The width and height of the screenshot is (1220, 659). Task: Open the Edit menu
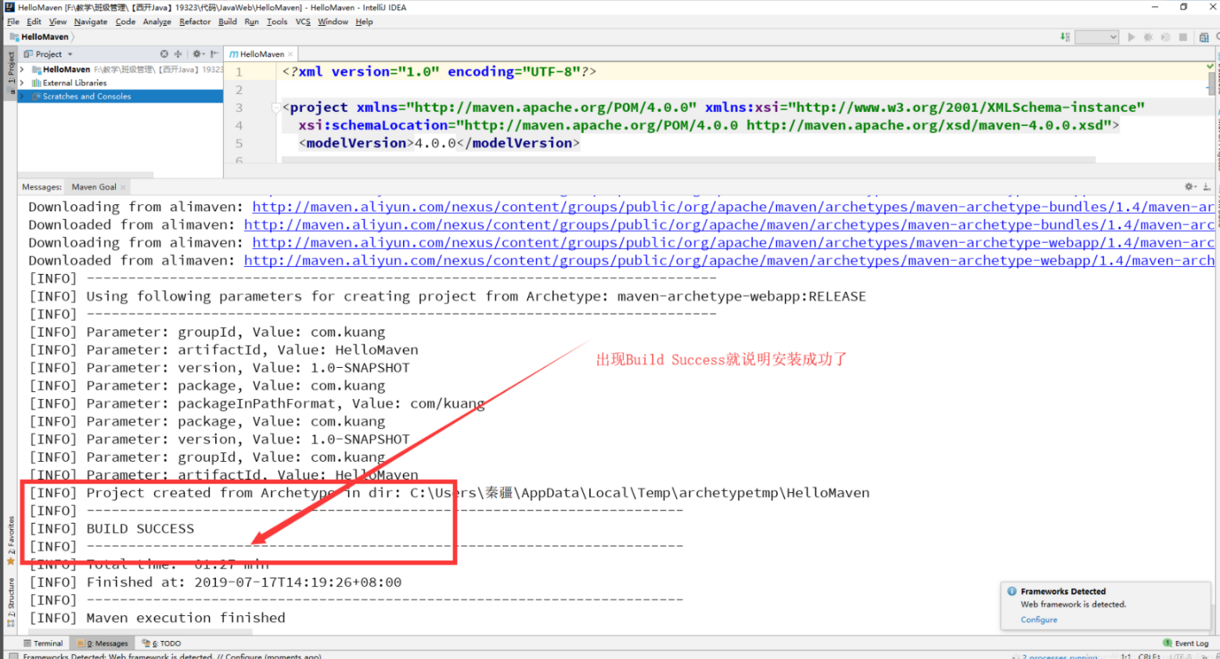tap(34, 22)
